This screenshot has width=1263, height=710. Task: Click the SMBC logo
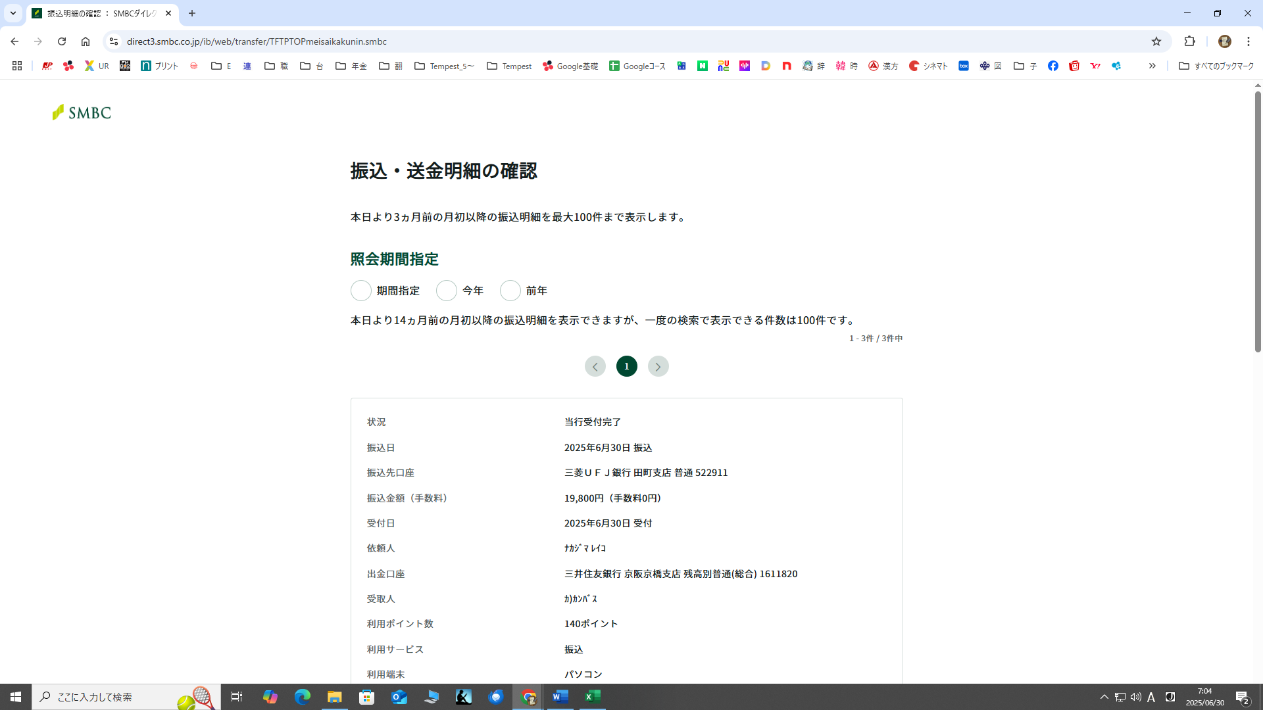(x=82, y=112)
